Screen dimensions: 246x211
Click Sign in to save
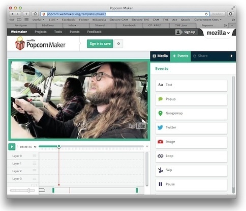coord(100,44)
